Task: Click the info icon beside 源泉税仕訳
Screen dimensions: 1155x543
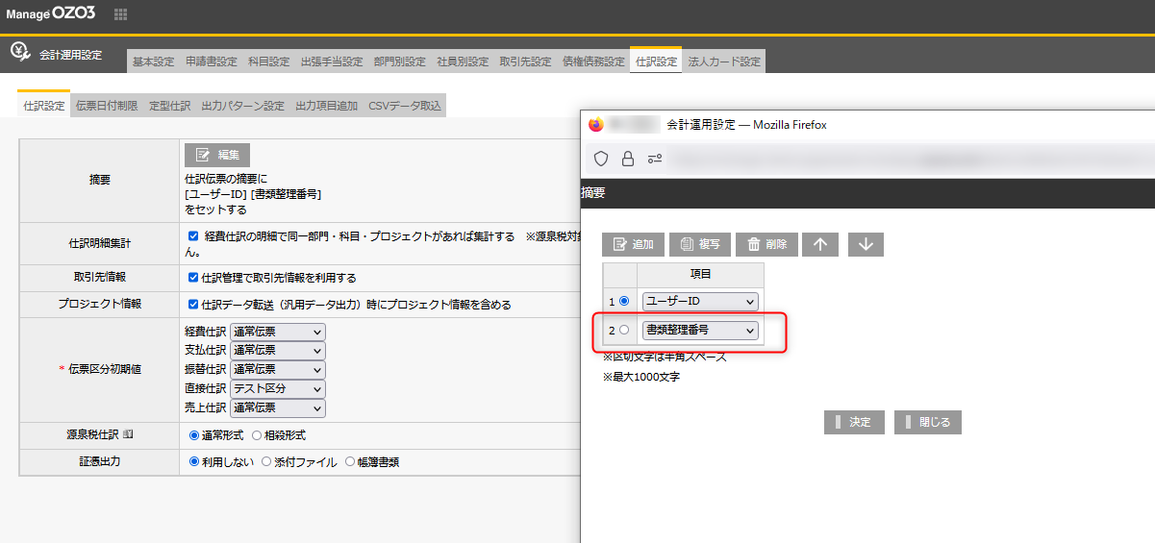Action: (128, 434)
